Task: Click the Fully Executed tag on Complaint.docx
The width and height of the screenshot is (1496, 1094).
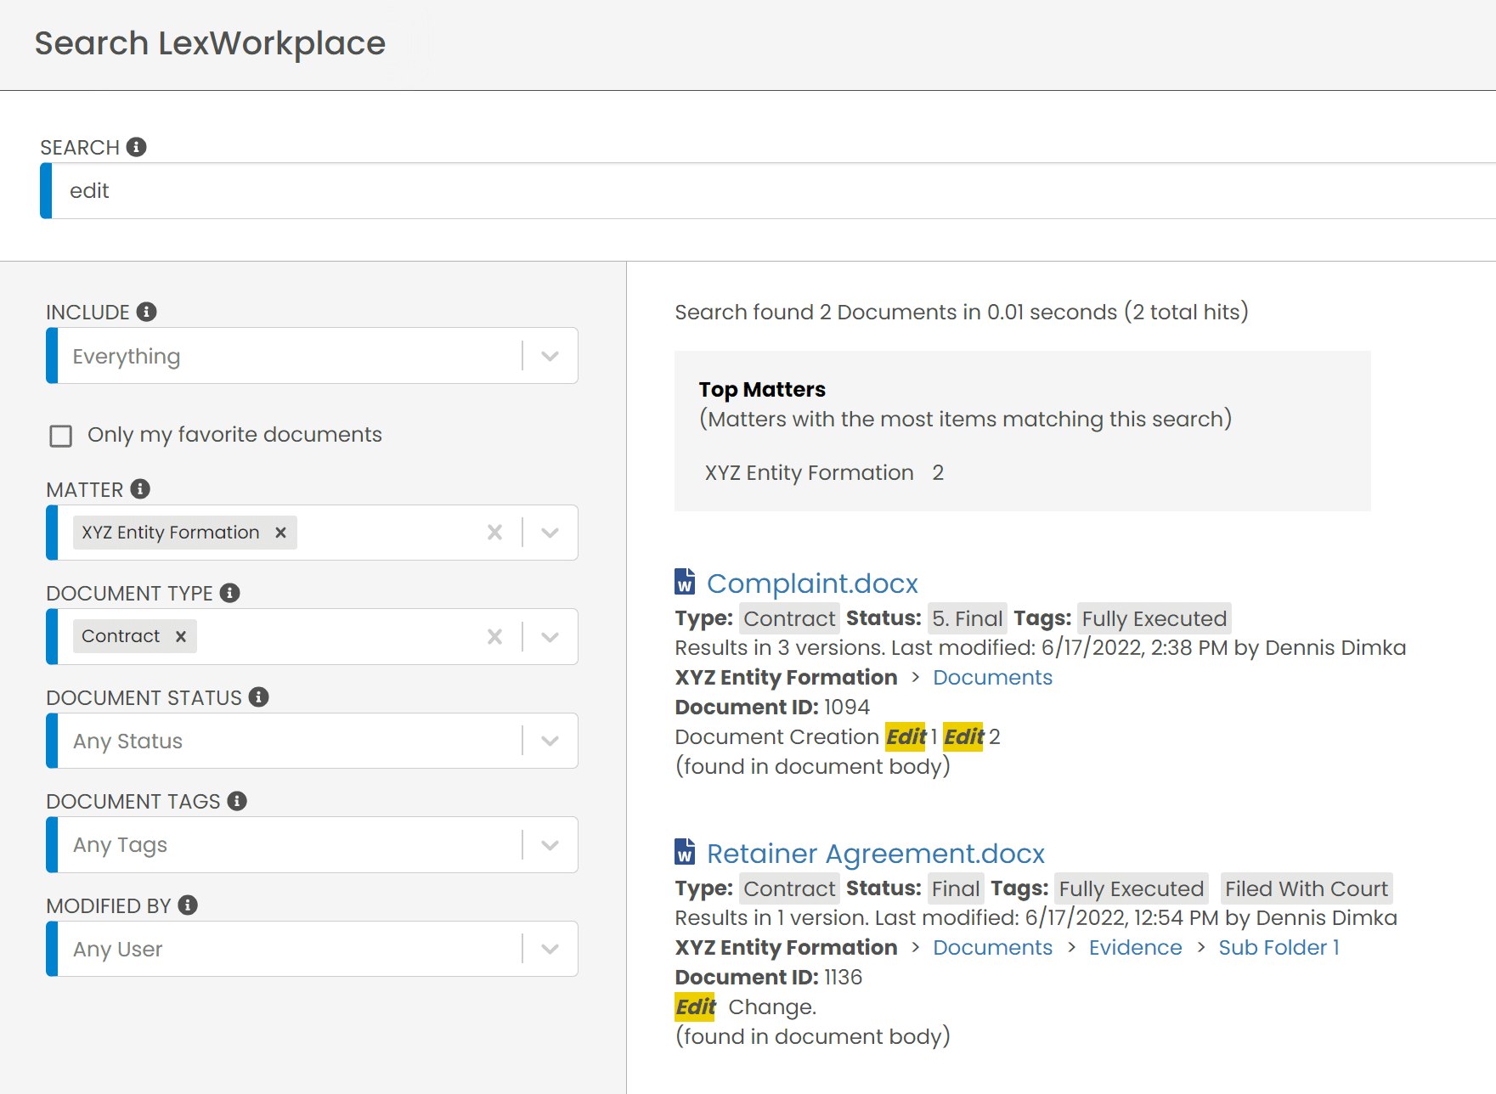Action: [1154, 618]
